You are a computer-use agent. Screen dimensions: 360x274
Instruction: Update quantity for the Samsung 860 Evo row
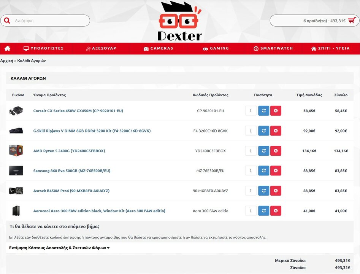[x=263, y=171]
